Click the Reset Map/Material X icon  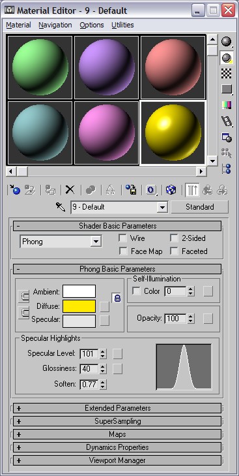(70, 190)
